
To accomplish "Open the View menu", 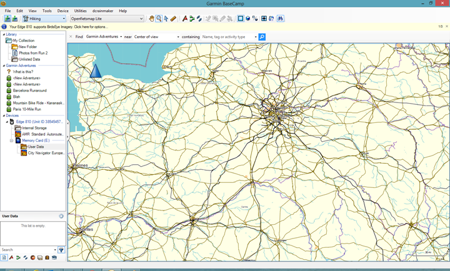I will 32,11.
